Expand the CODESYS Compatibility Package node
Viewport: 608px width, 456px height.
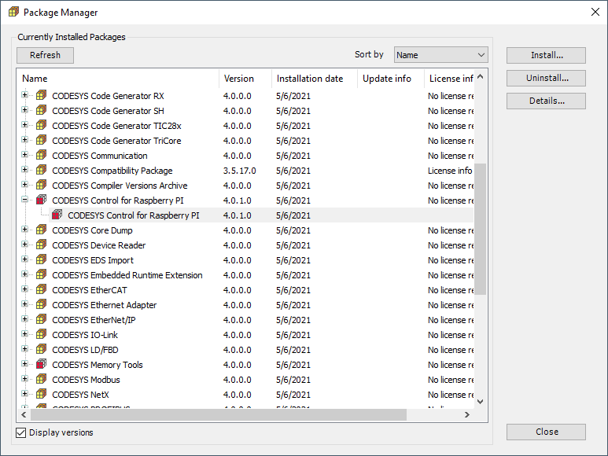(x=25, y=171)
